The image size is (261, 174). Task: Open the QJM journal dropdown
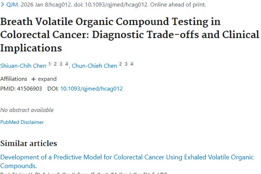[10, 5]
